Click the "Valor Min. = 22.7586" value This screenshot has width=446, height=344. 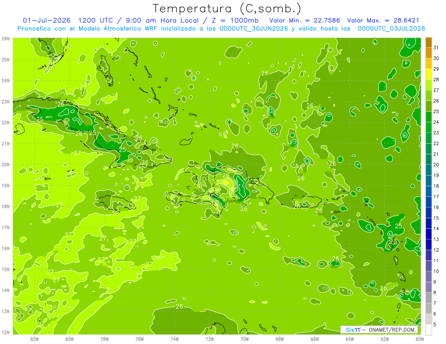[x=305, y=20]
